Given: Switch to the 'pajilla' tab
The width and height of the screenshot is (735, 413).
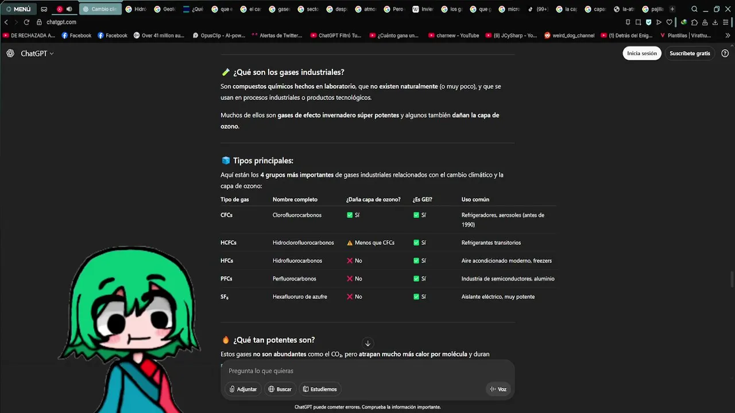Looking at the screenshot, I should click(x=653, y=9).
